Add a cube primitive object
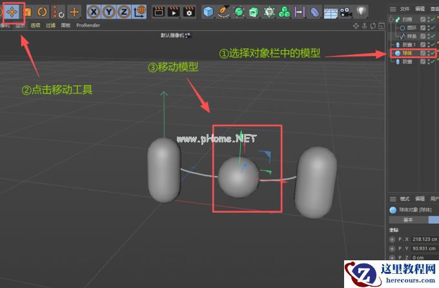This screenshot has width=439, height=288. point(209,12)
